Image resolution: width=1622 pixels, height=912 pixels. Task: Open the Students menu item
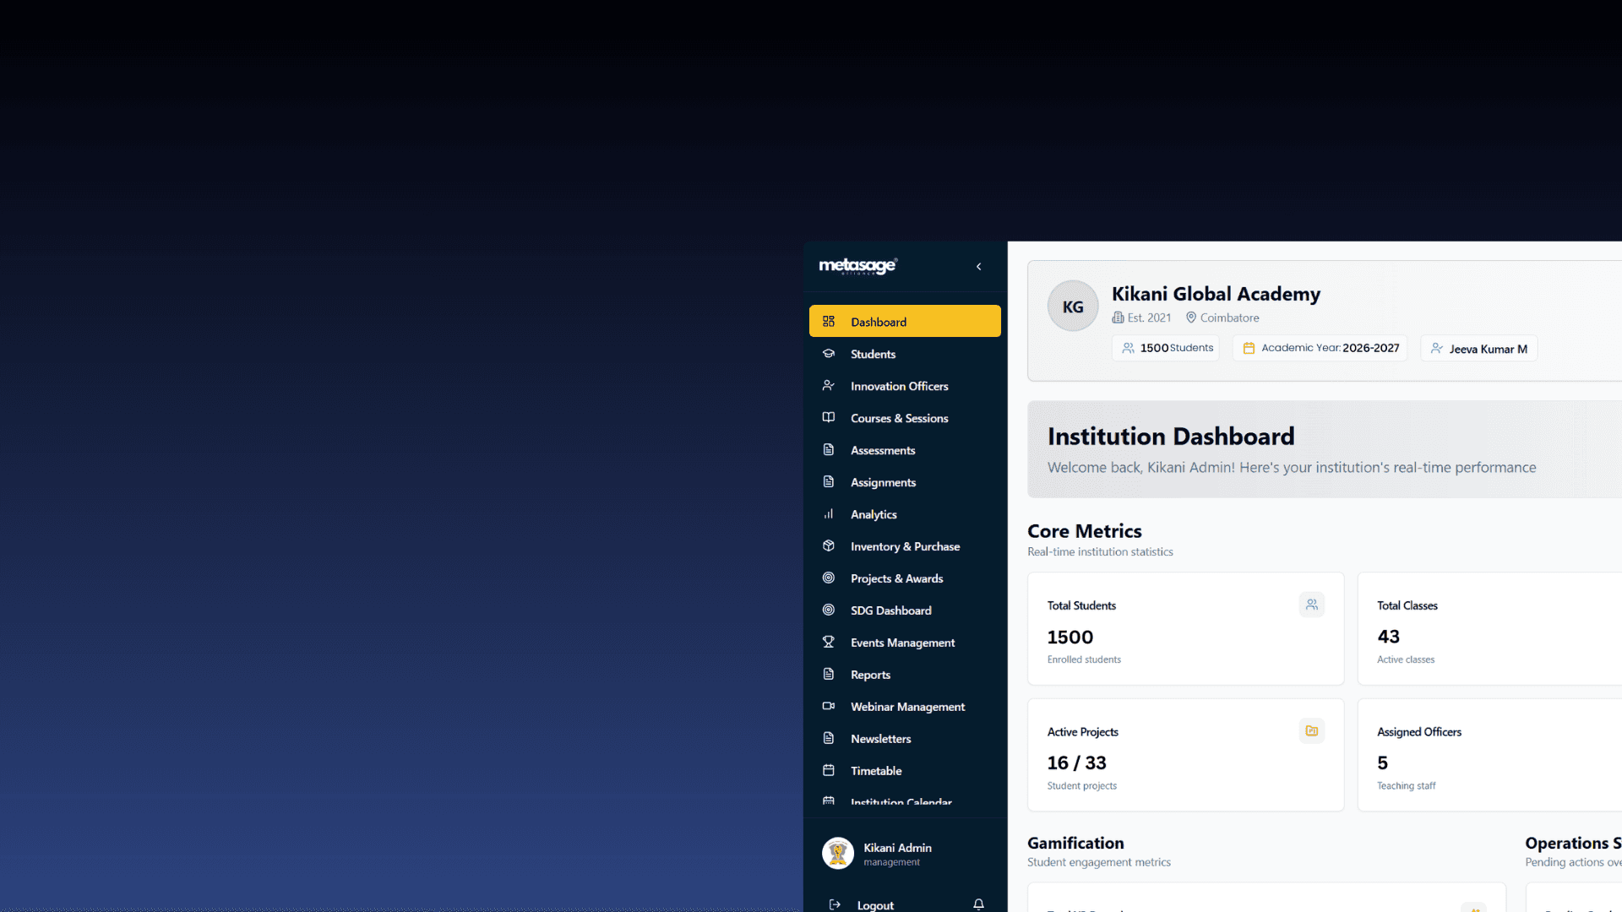pyautogui.click(x=873, y=355)
